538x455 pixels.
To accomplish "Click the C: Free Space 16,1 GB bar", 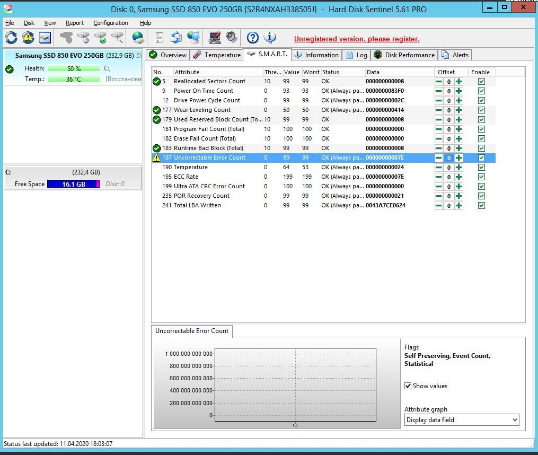I will [x=74, y=184].
